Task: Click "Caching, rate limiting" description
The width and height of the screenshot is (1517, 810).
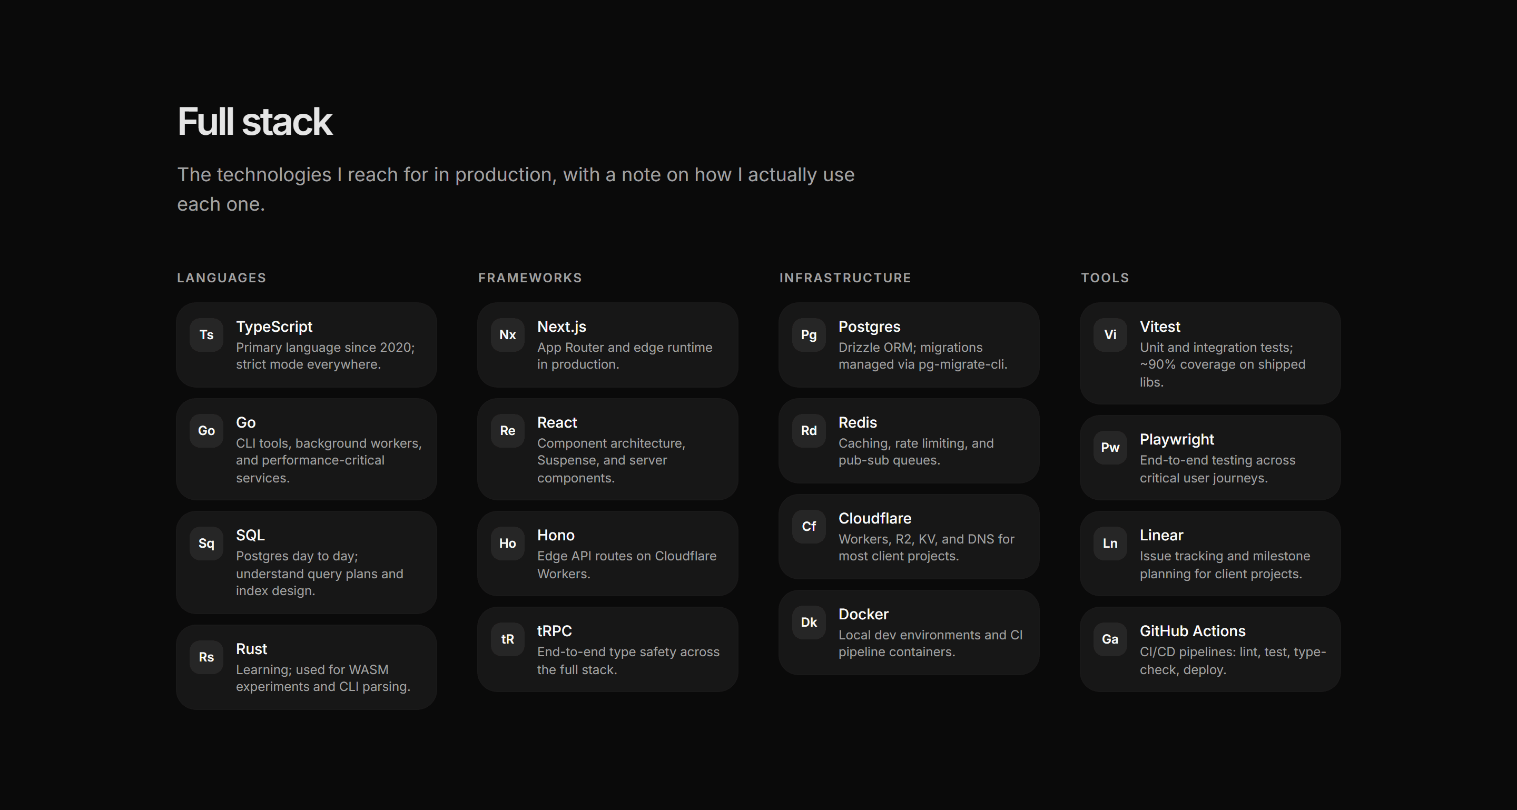Action: point(916,451)
